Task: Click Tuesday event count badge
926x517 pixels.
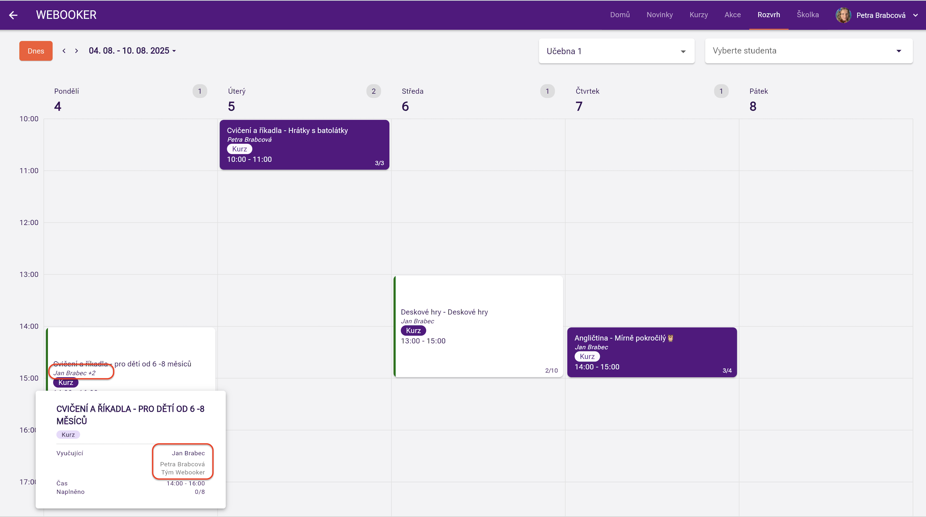Action: coord(373,91)
